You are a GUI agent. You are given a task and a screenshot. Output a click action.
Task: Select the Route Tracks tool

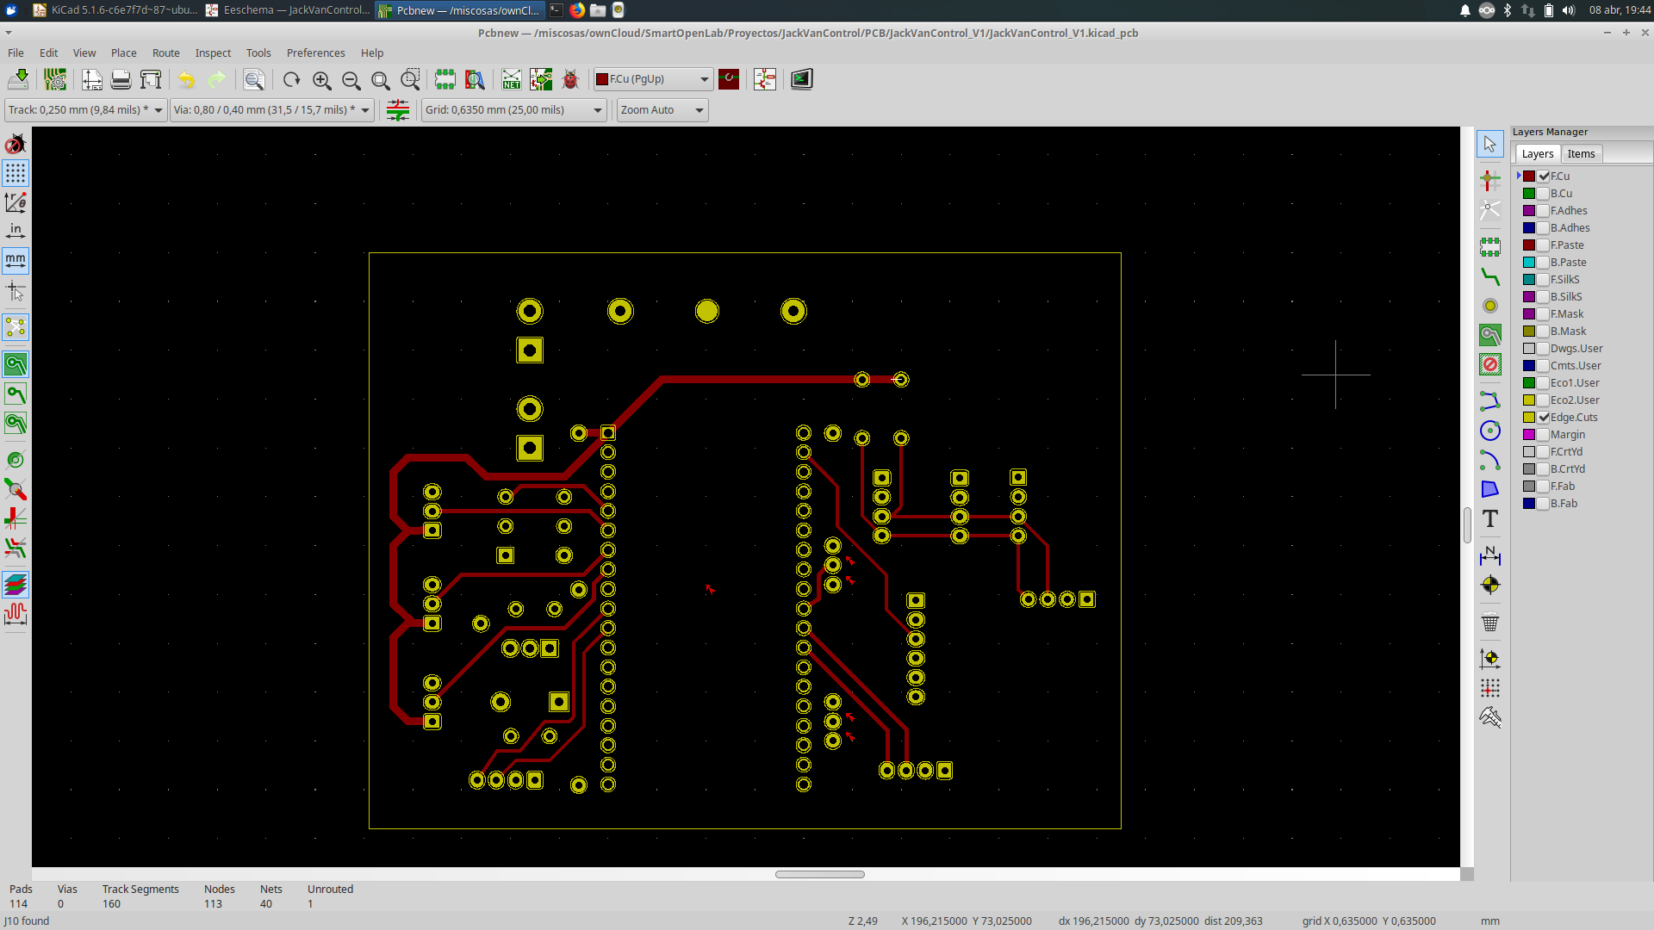pos(1489,277)
